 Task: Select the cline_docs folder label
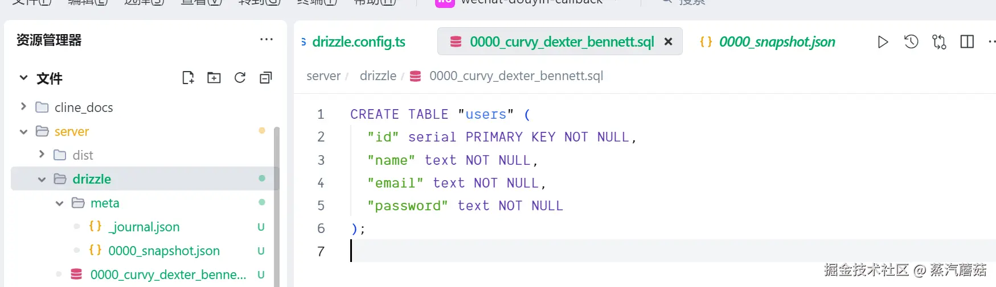[x=84, y=107]
